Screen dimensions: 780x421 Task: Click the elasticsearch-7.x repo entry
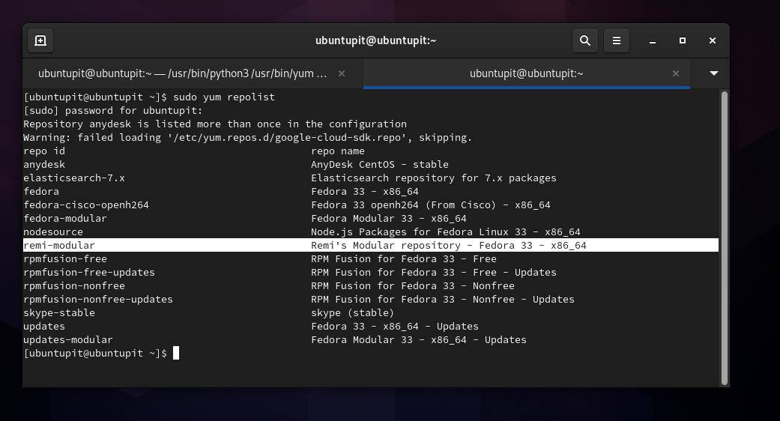click(74, 178)
